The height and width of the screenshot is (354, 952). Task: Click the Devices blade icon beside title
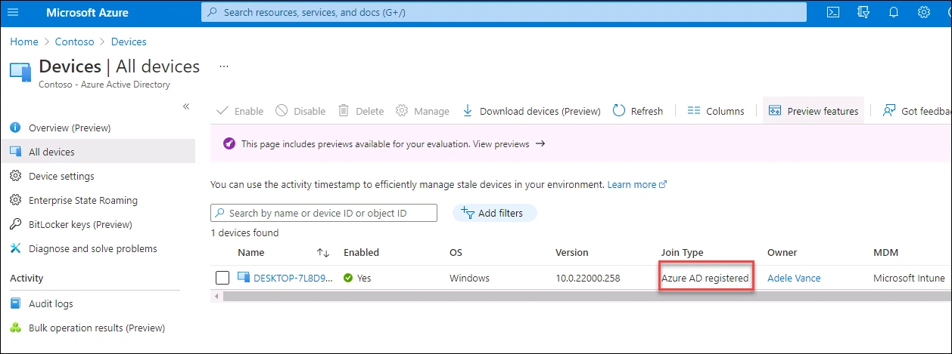coord(20,72)
